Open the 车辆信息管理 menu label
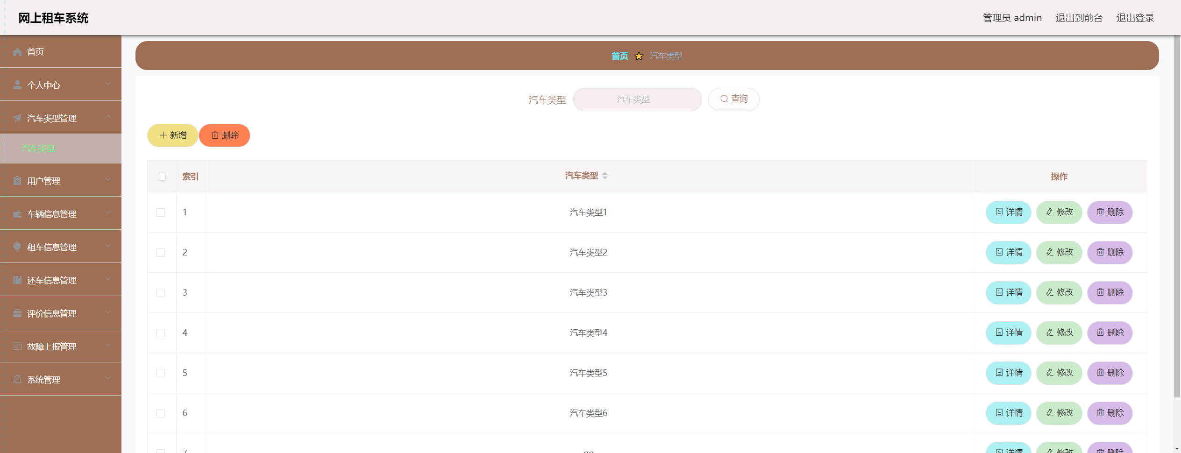The width and height of the screenshot is (1181, 453). coord(52,214)
